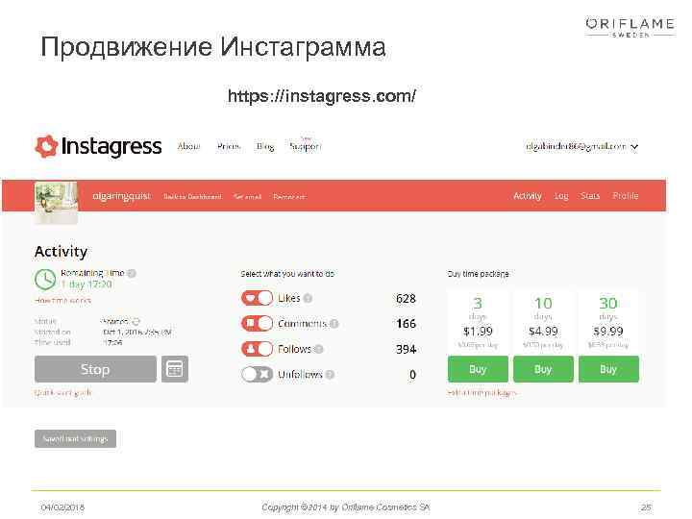
Task: Click the Follows count 394
Action: pos(406,350)
